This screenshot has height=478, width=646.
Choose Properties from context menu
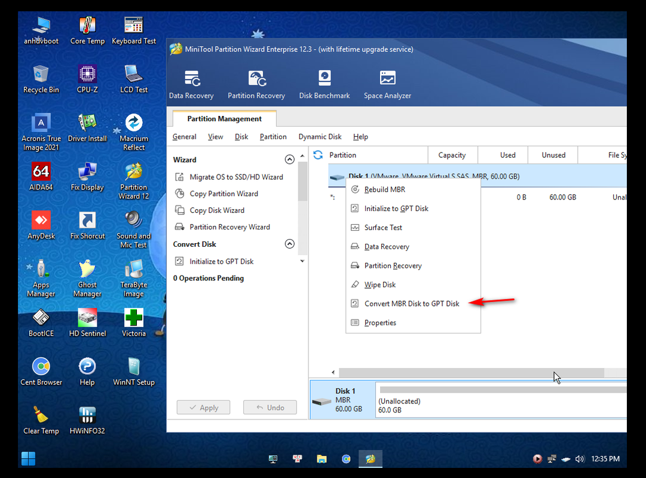click(413, 323)
